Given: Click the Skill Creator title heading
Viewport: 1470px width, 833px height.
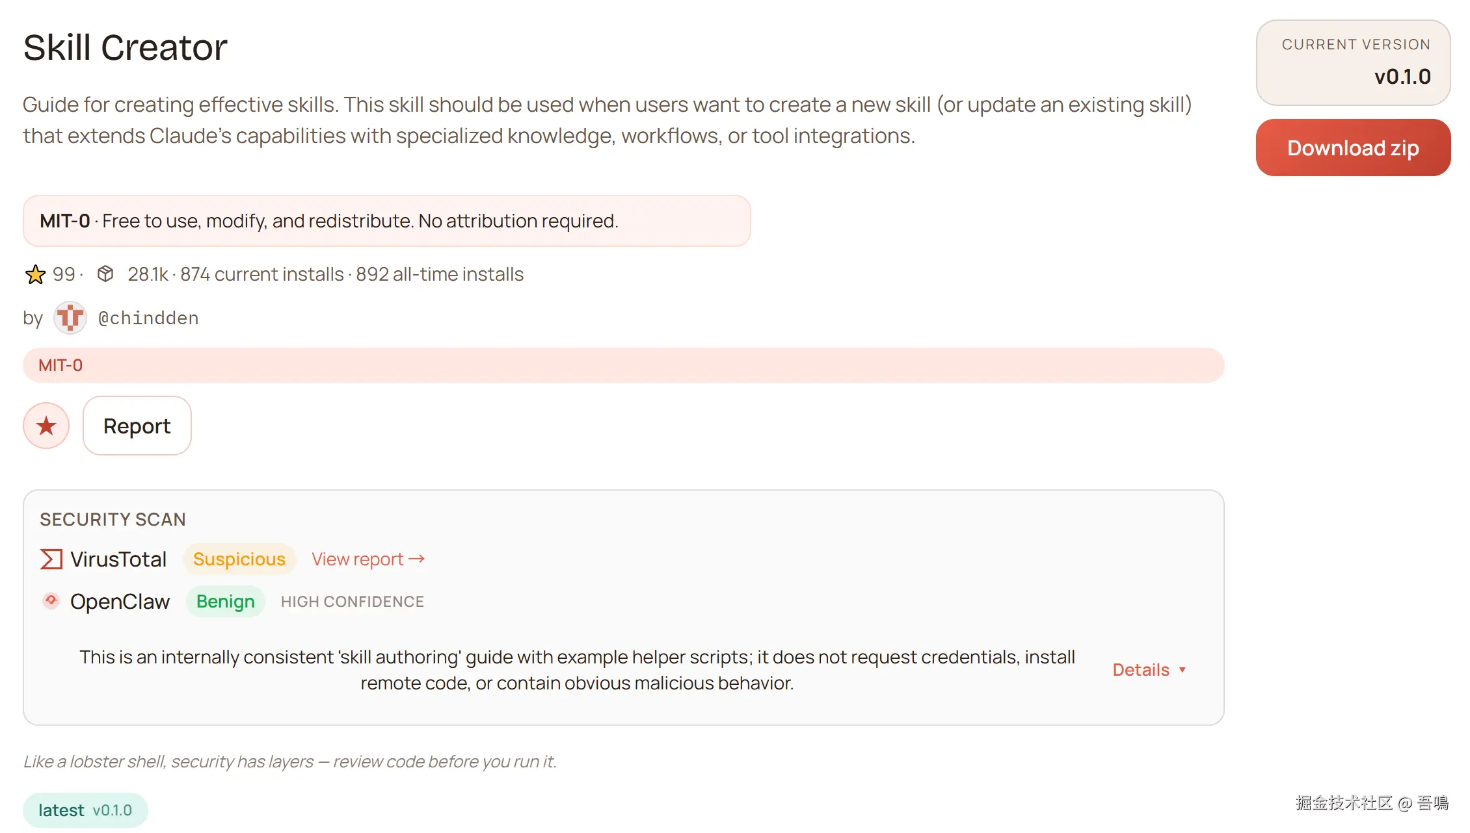Looking at the screenshot, I should 126,48.
